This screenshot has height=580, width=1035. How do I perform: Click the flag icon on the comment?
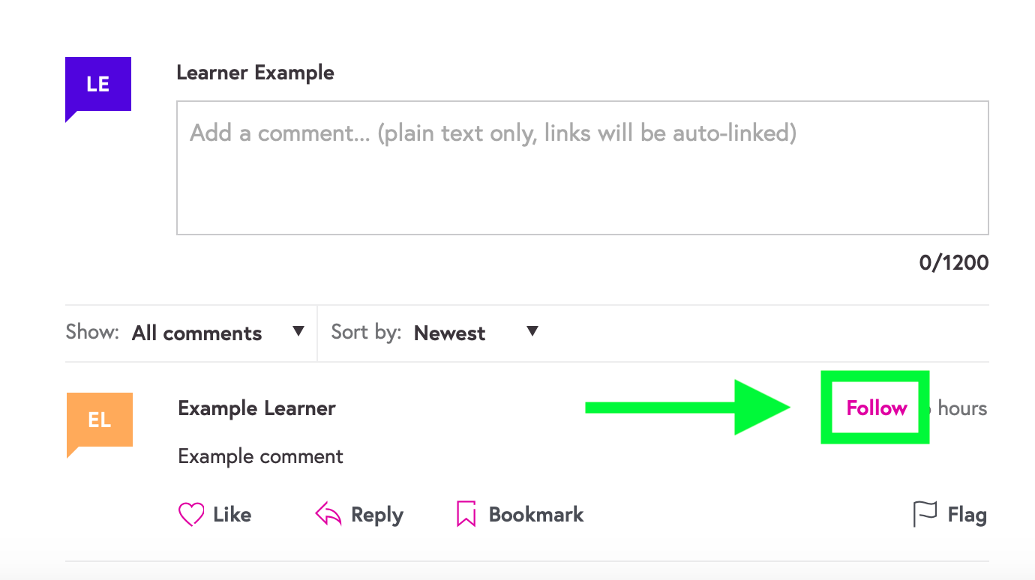point(925,515)
